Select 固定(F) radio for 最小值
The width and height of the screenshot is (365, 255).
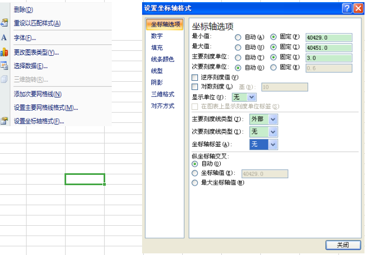pyautogui.click(x=273, y=37)
